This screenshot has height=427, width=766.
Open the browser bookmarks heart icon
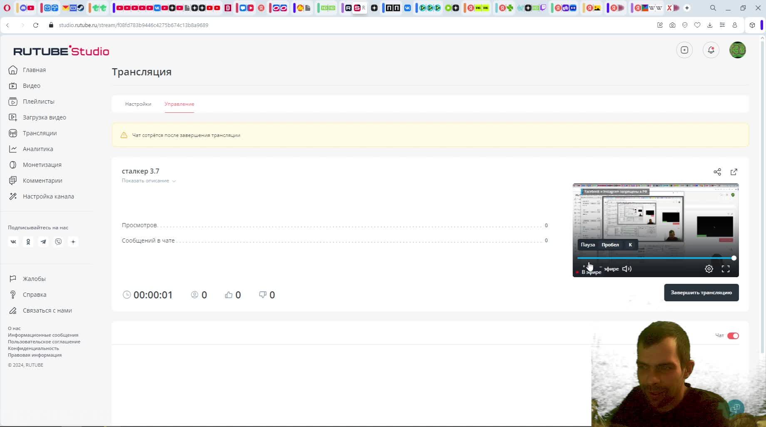coord(697,25)
